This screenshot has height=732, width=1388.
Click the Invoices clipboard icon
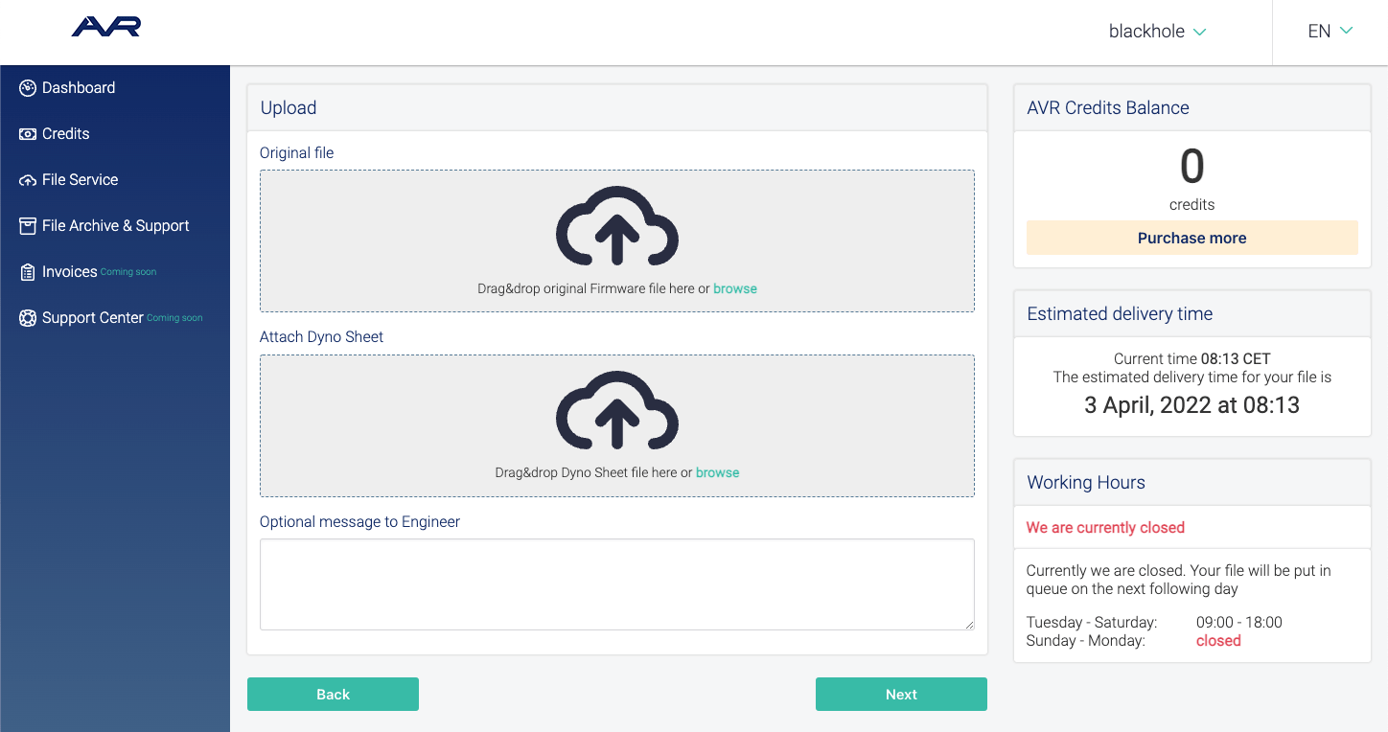tap(28, 272)
